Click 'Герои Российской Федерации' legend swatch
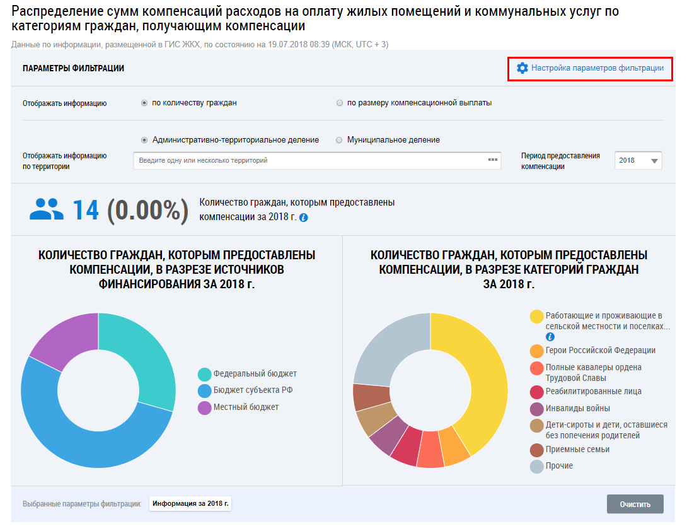687x526 pixels. click(537, 351)
